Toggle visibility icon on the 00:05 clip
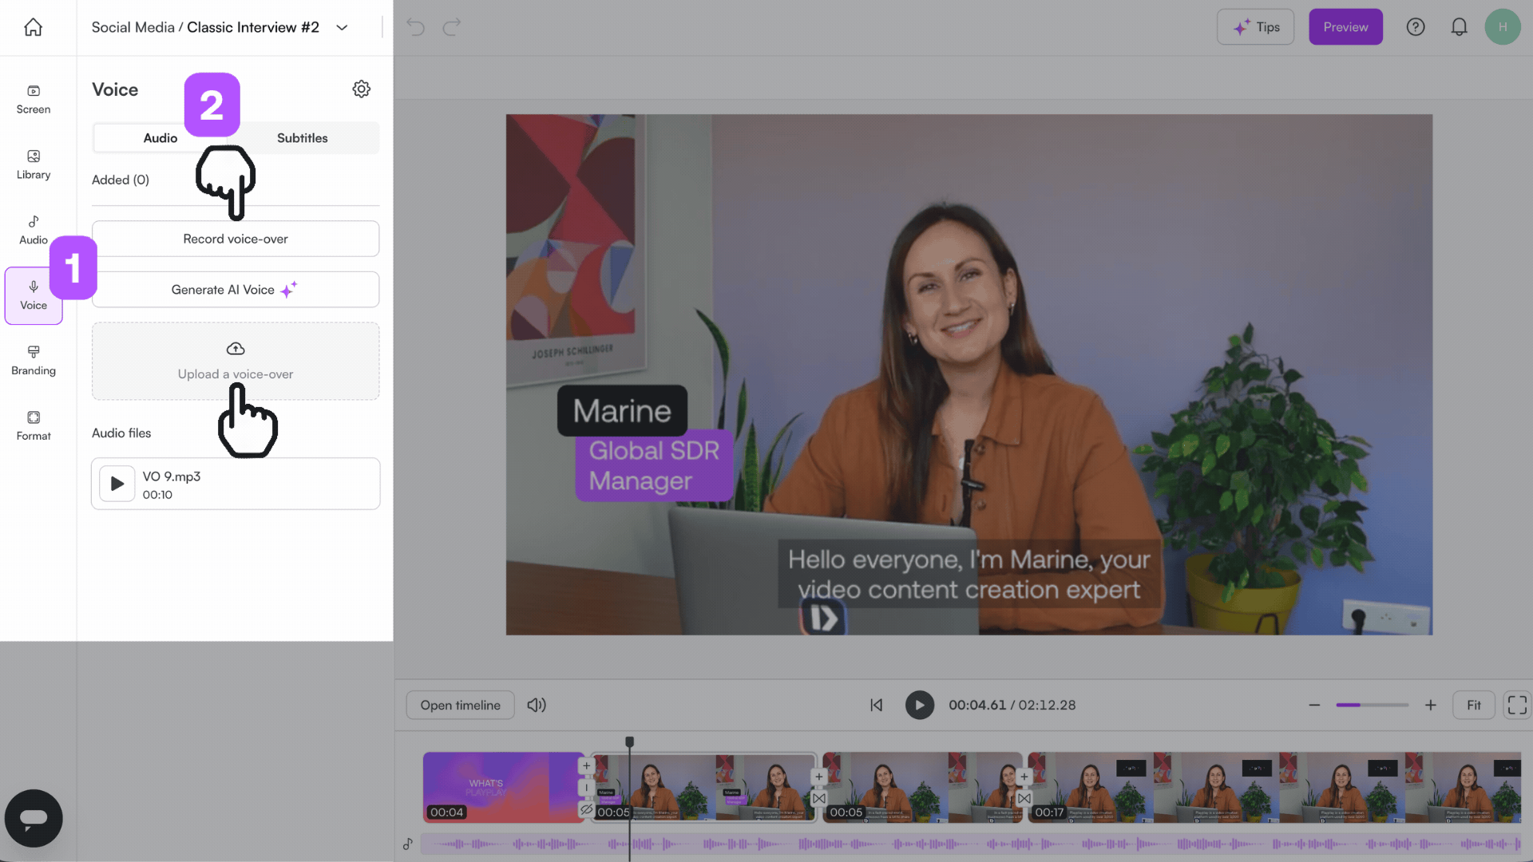This screenshot has width=1533, height=862. point(587,809)
